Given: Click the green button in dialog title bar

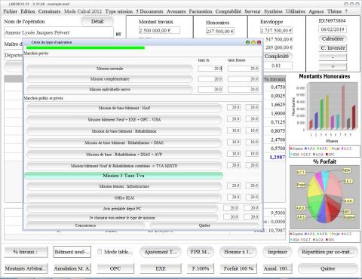Looking at the screenshot, I should (x=247, y=42).
